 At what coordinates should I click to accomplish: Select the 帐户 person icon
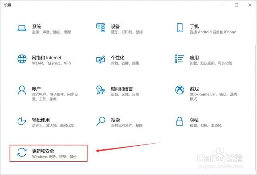pos(22,90)
